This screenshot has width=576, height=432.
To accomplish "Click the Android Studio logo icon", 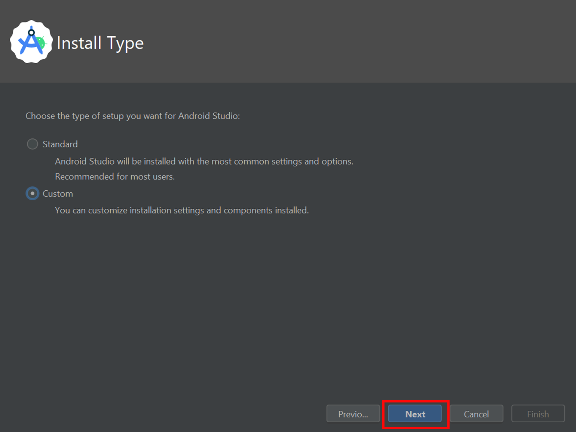I will click(x=31, y=42).
